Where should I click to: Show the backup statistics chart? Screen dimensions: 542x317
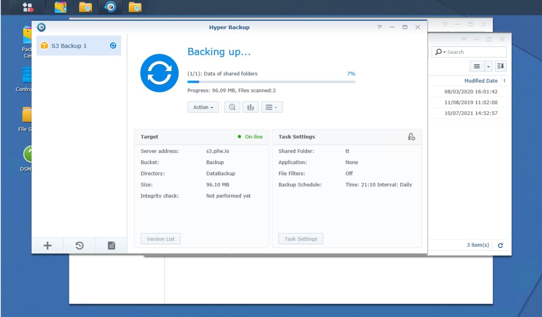click(250, 107)
